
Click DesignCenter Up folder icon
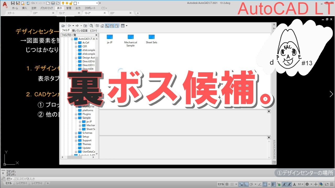[85, 26]
